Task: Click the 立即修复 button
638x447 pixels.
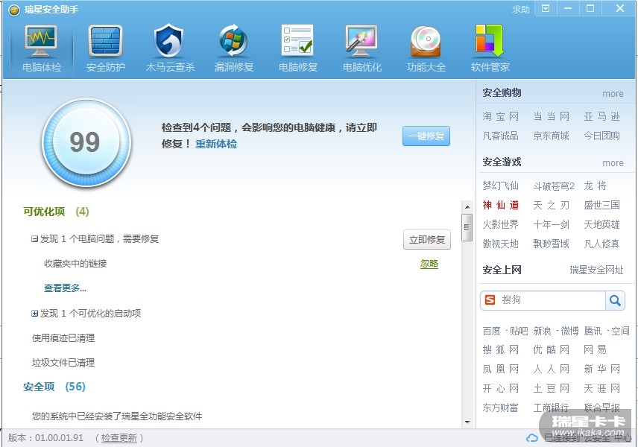Action: tap(427, 240)
